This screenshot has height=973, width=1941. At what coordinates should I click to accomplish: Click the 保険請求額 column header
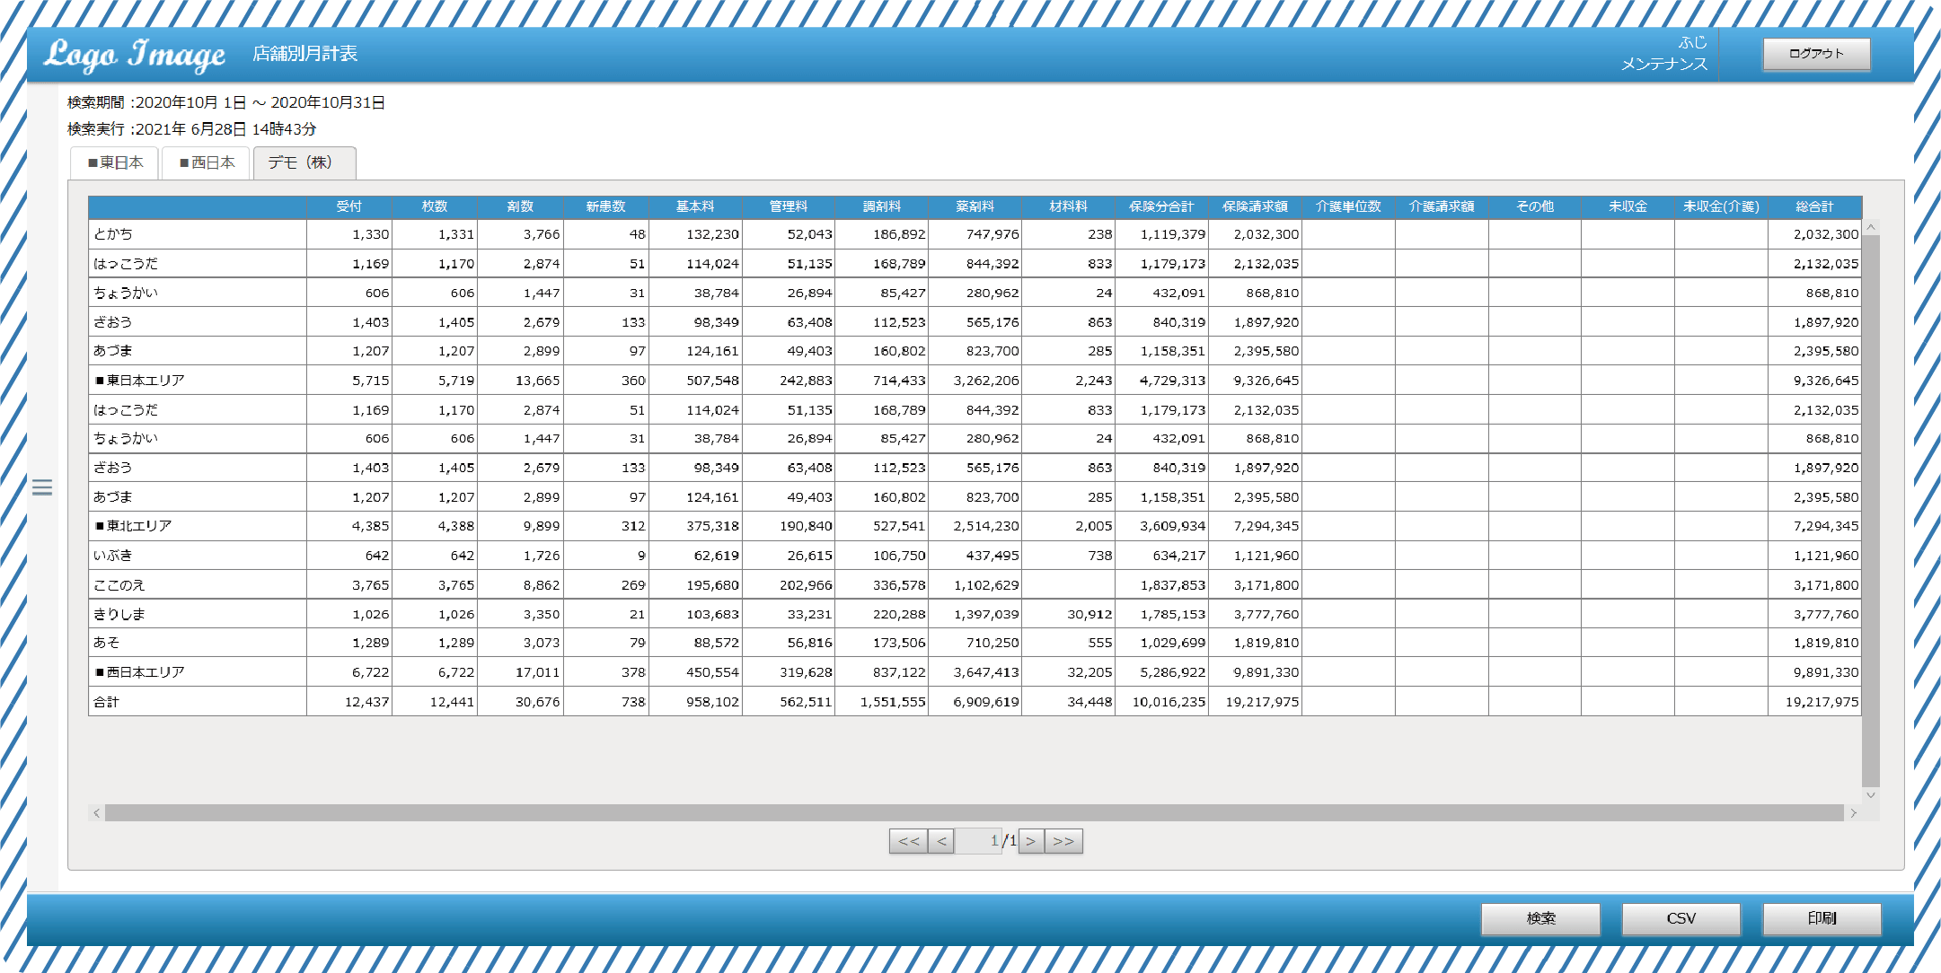coord(1255,206)
